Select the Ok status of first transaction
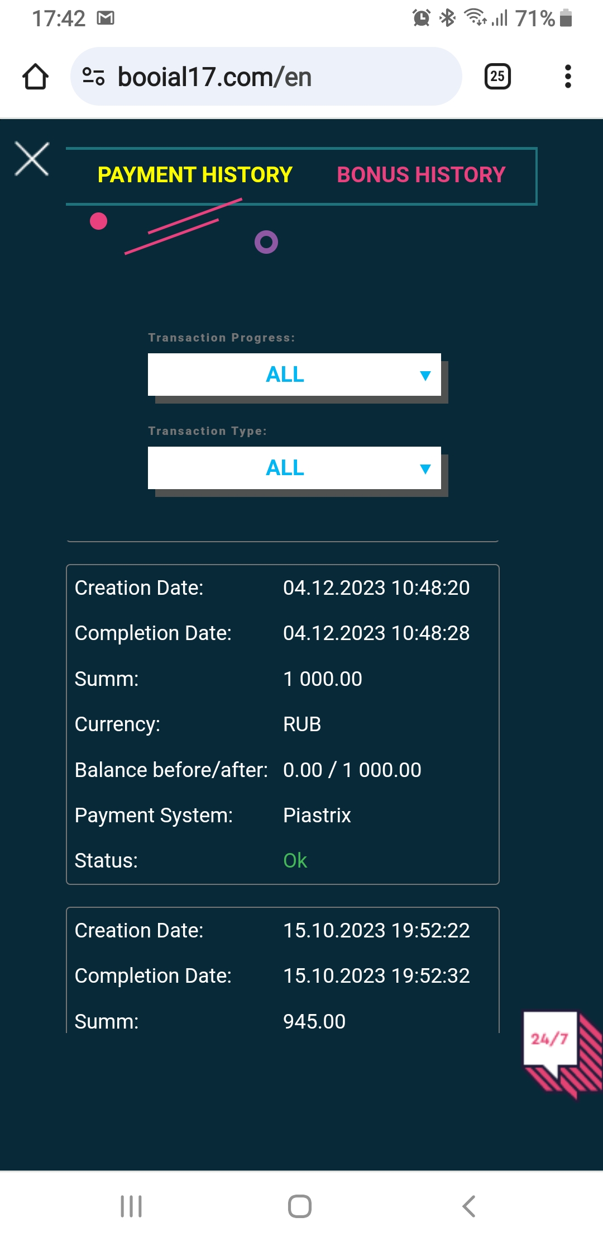This screenshot has height=1241, width=603. pos(295,860)
